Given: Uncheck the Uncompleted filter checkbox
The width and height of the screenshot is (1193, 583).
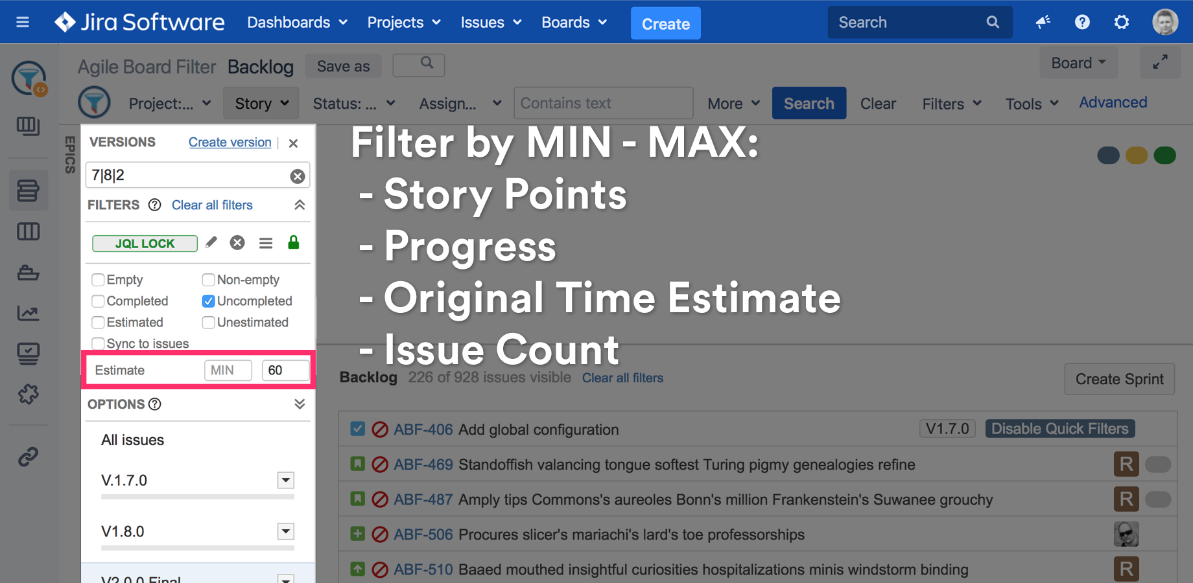Looking at the screenshot, I should pos(208,301).
